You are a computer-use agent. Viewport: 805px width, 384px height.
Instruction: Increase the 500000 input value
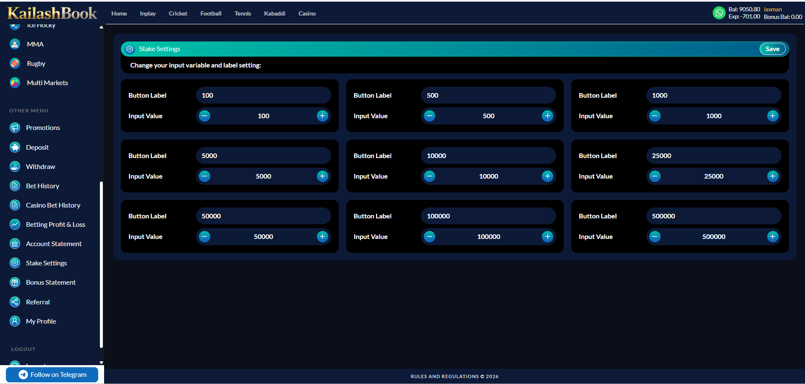(773, 236)
